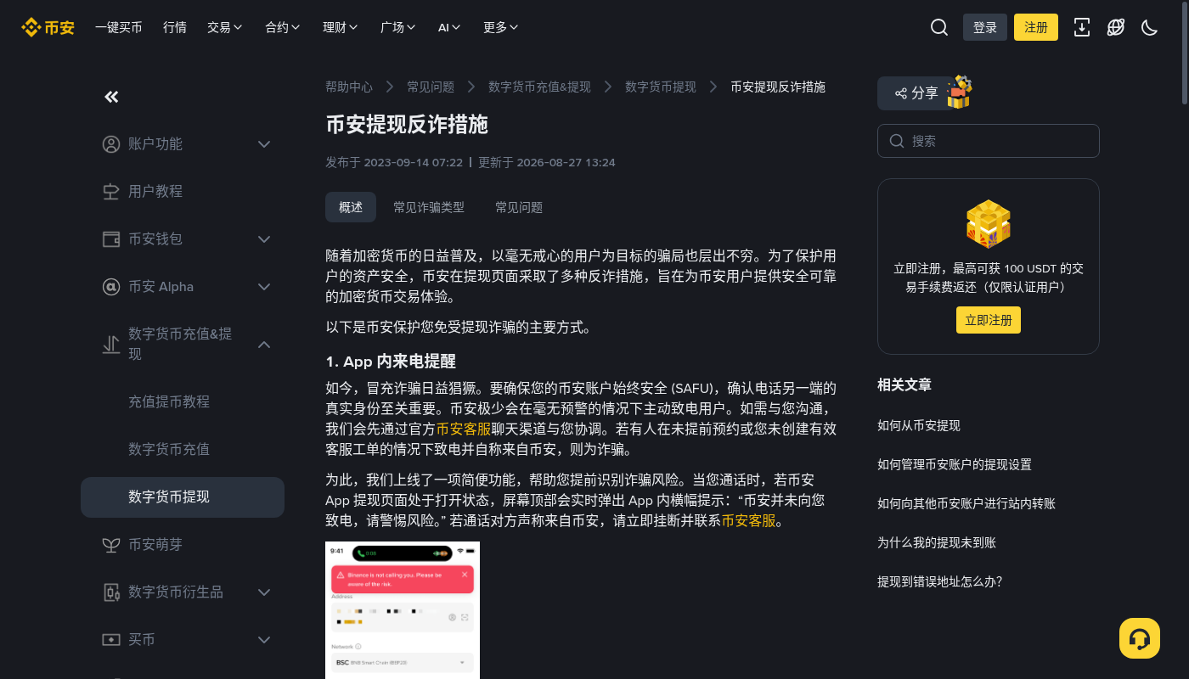Open 数字货币充值 sidebar item
The width and height of the screenshot is (1189, 679).
169,449
